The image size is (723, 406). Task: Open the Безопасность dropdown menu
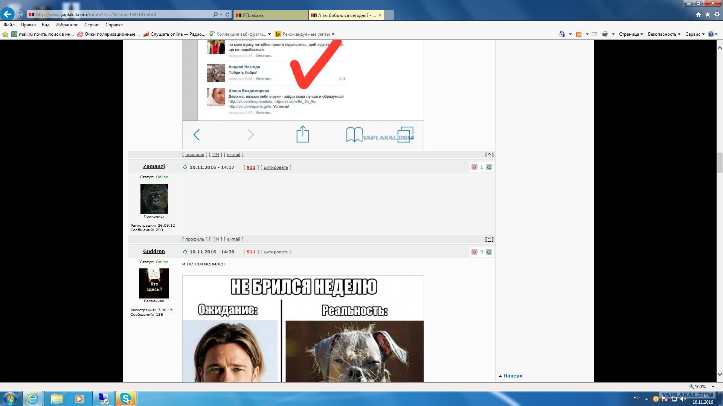[664, 34]
